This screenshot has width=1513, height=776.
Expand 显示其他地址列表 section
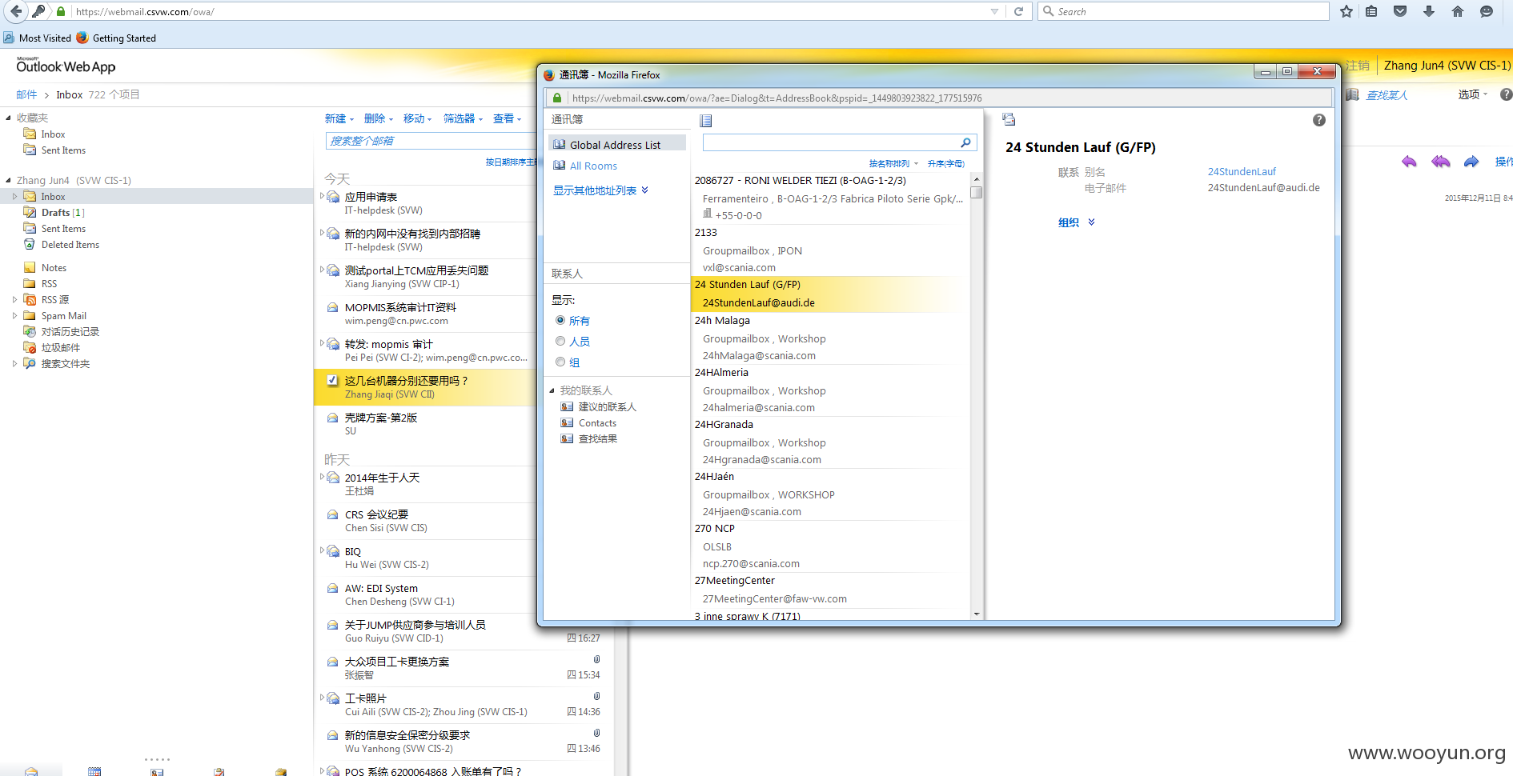600,190
